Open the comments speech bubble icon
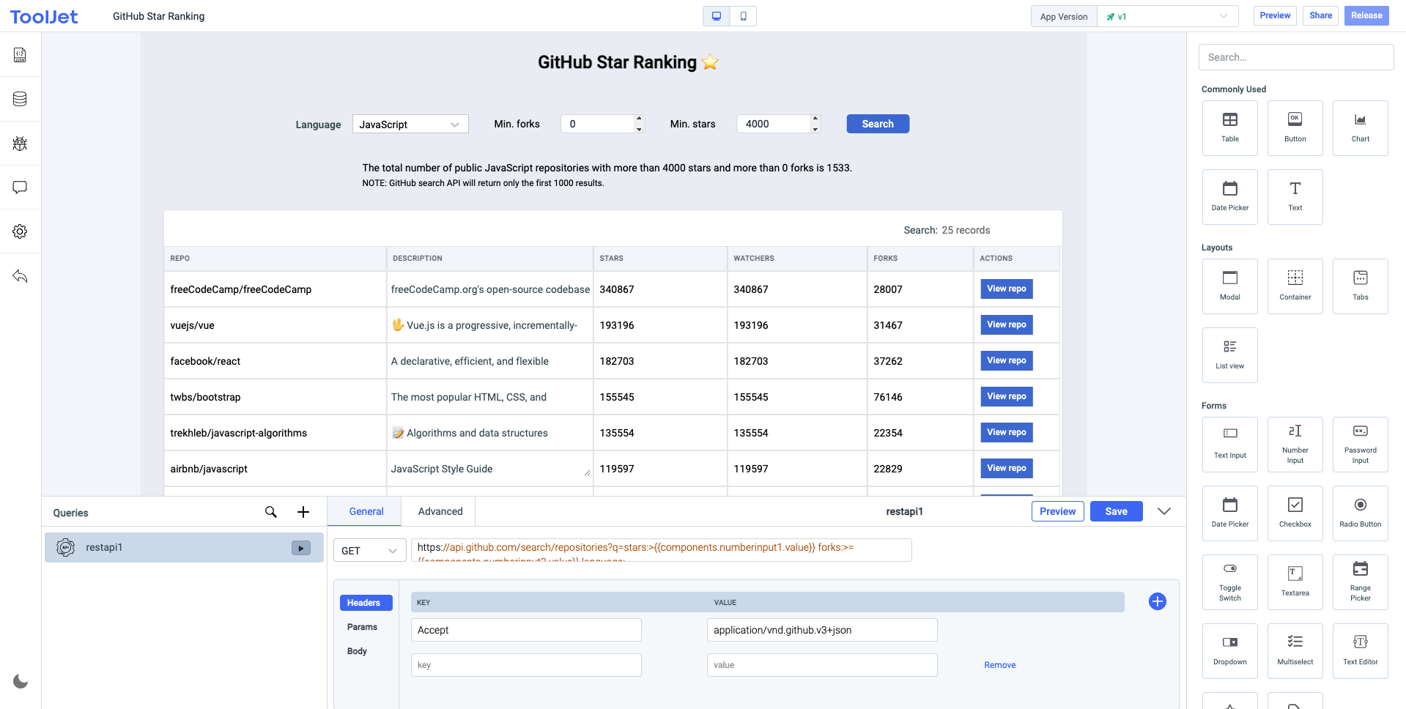1406x709 pixels. pyautogui.click(x=20, y=188)
